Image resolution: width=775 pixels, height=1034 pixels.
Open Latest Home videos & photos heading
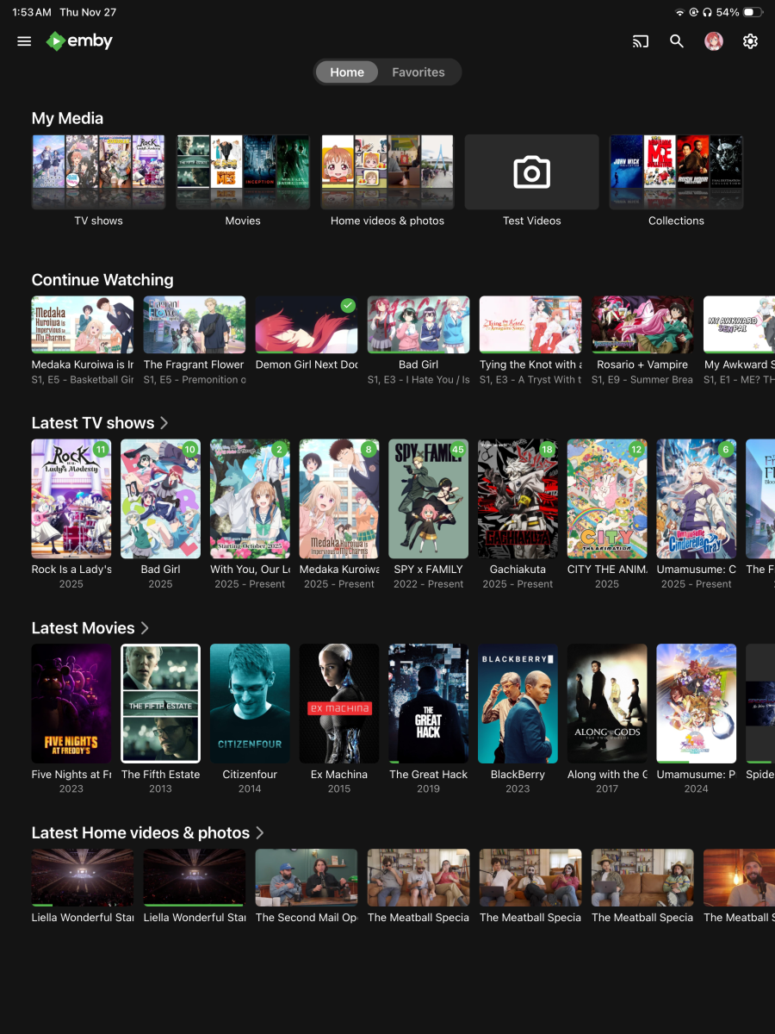coord(140,833)
